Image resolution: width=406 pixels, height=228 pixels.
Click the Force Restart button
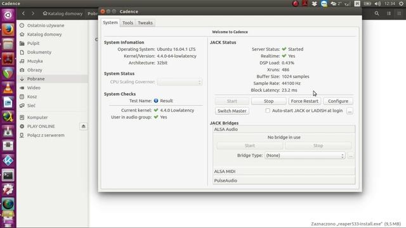(304, 101)
